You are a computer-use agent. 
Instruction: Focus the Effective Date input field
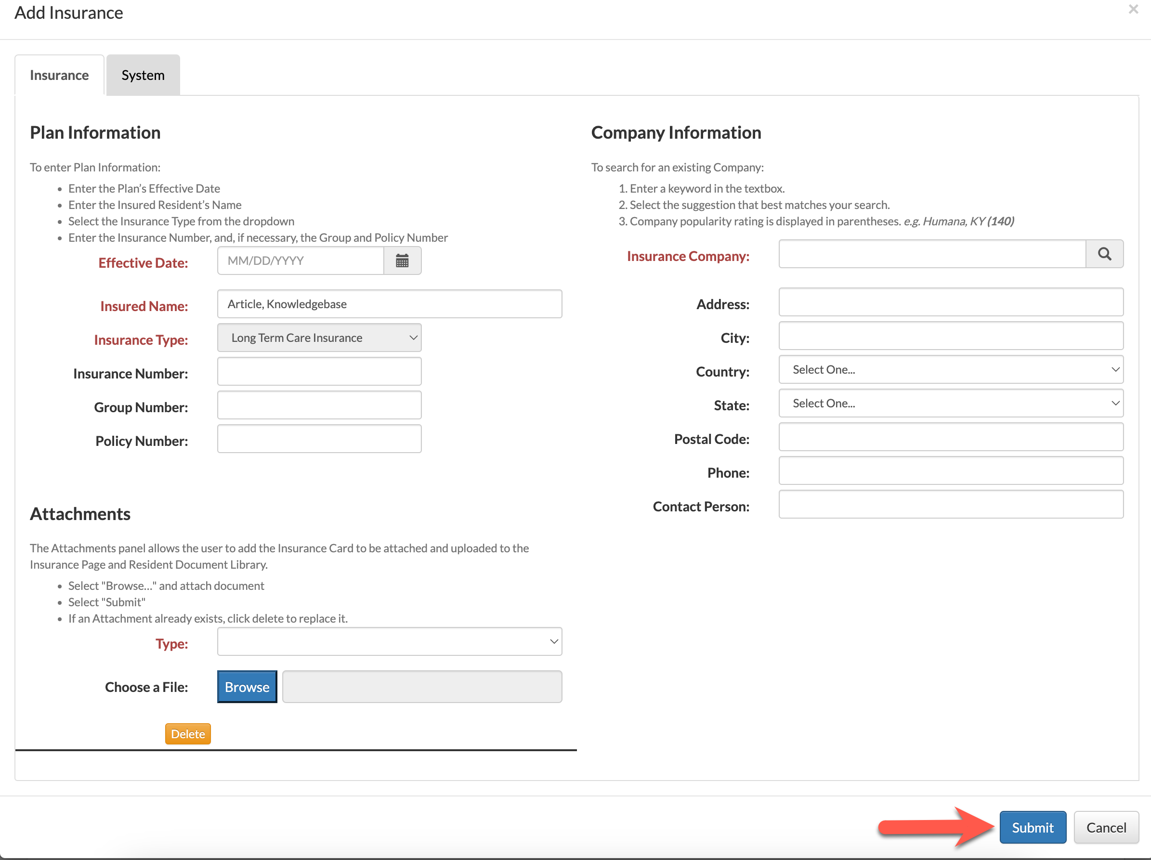click(300, 261)
